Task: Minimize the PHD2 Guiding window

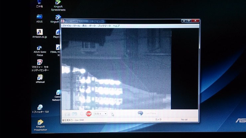Action: point(184,21)
